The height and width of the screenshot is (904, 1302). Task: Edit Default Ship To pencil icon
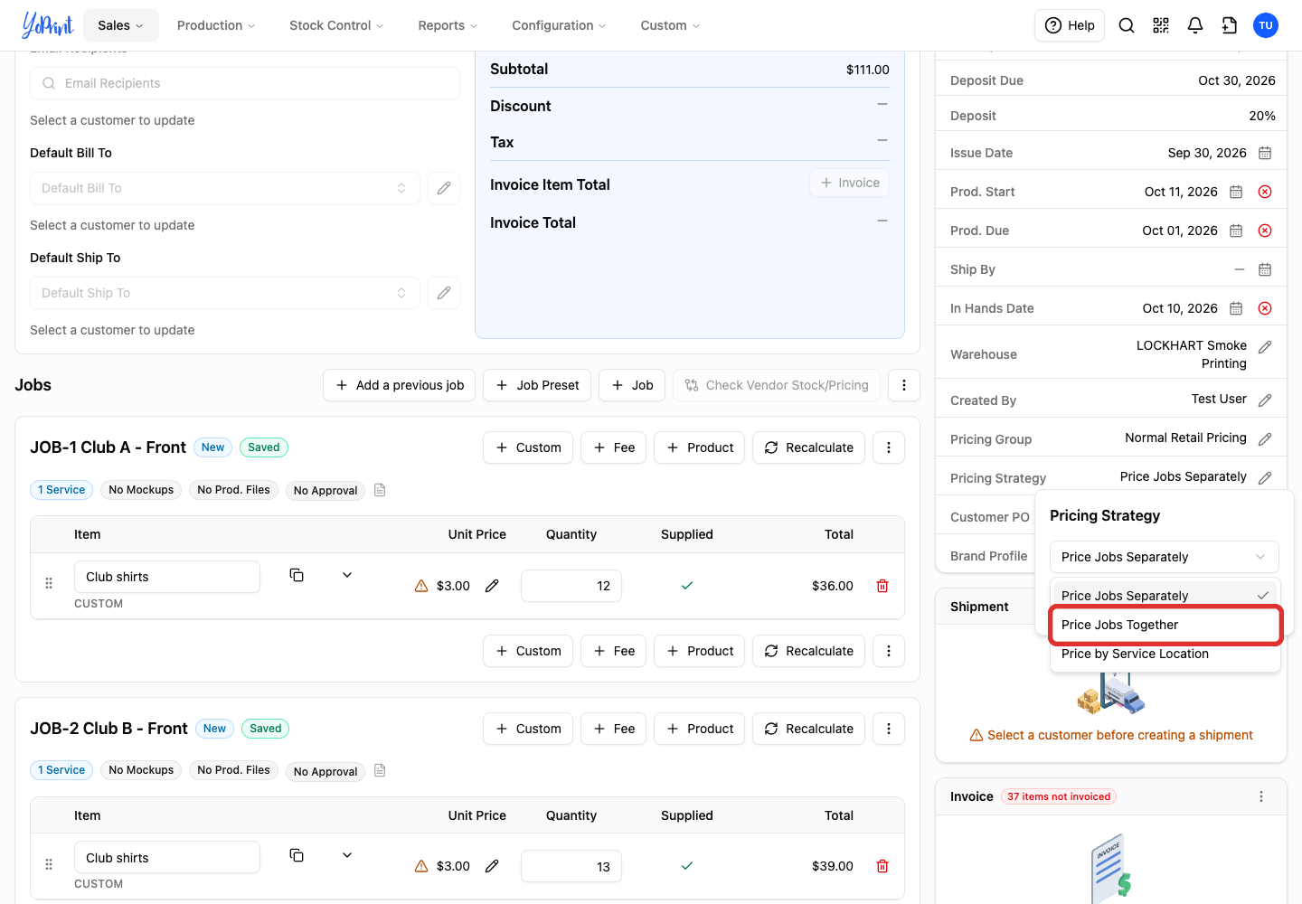tap(444, 293)
